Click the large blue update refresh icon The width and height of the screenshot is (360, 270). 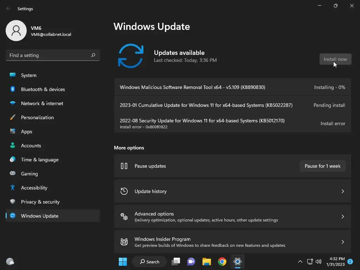click(x=131, y=56)
